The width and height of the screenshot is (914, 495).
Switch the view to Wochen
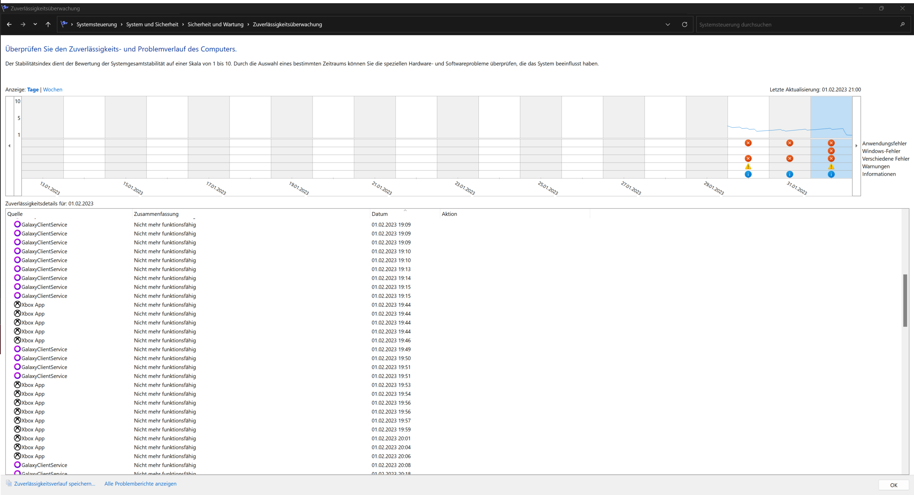click(x=52, y=89)
